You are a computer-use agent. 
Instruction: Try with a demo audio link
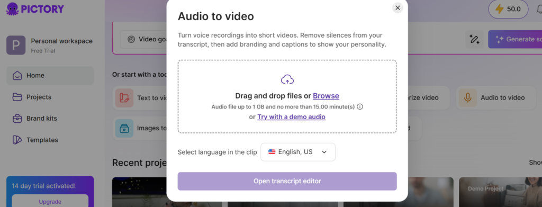point(291,117)
